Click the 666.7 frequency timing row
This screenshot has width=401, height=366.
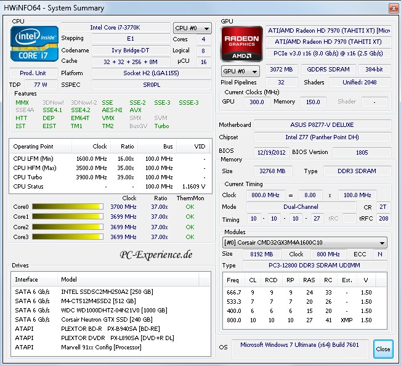click(x=304, y=292)
